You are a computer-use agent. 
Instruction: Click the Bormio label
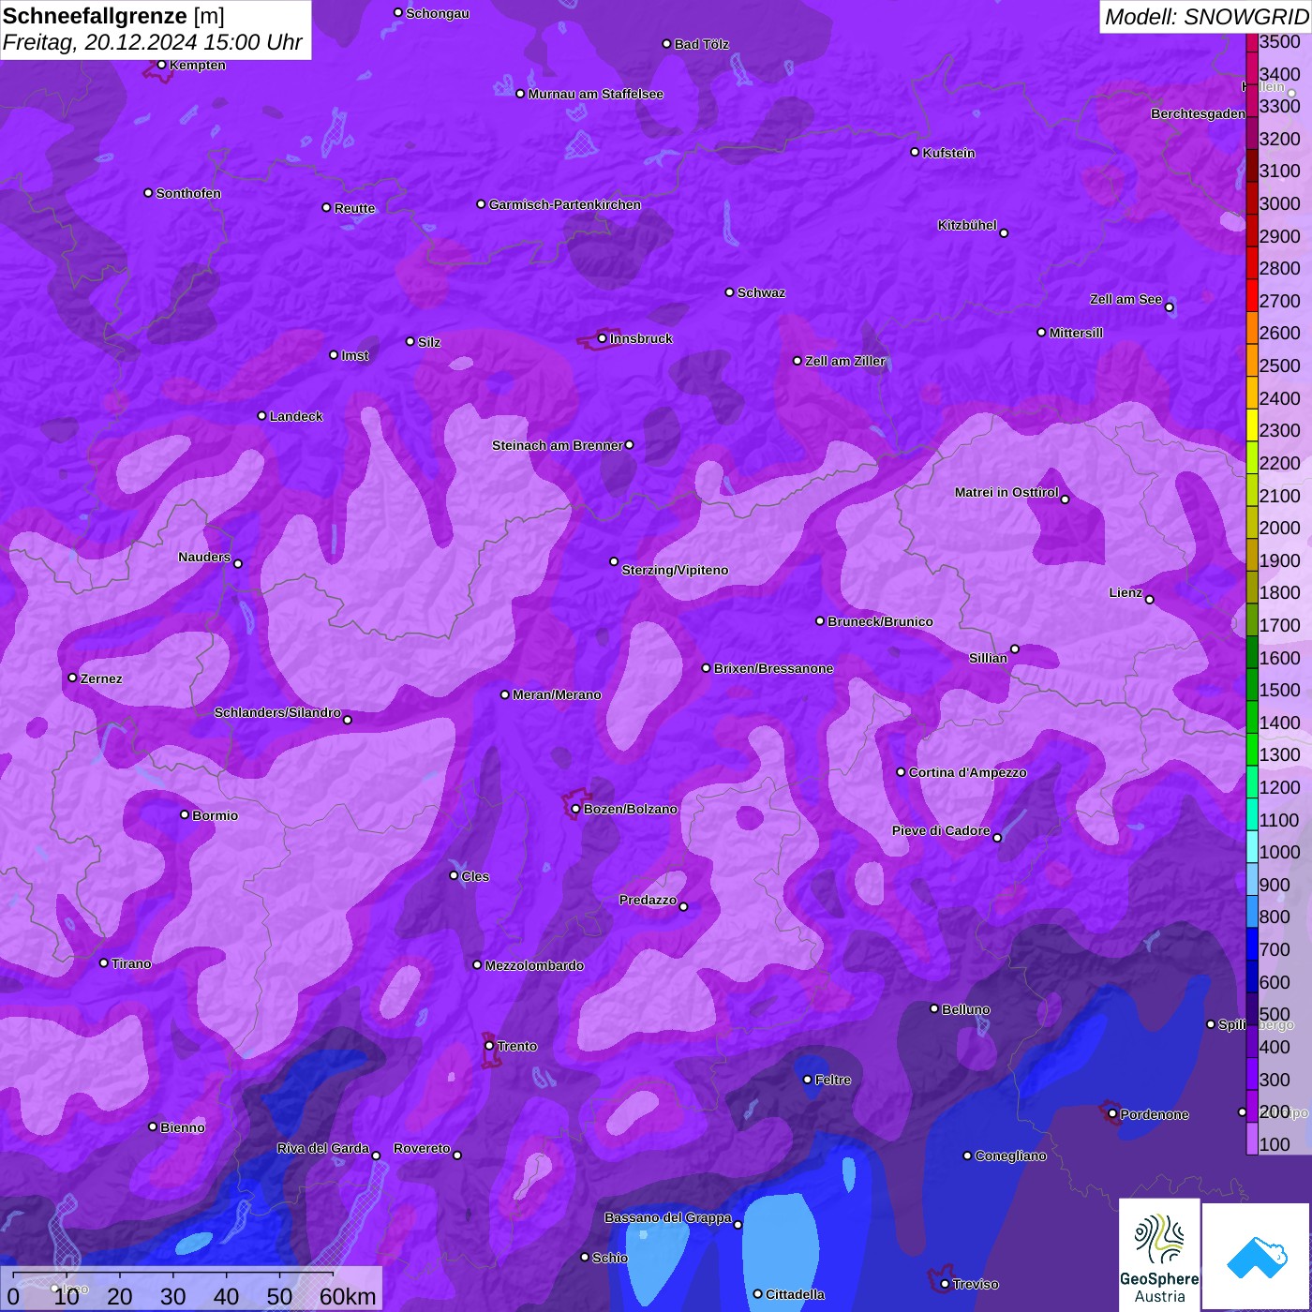pyautogui.click(x=216, y=815)
